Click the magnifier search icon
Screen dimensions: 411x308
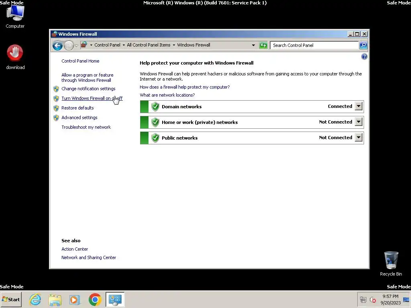(363, 45)
